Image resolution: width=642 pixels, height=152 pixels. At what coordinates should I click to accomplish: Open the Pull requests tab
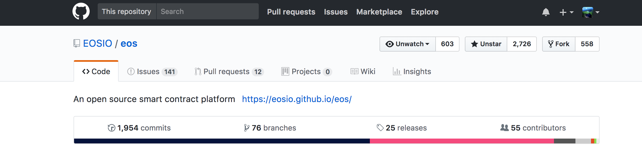(x=229, y=71)
